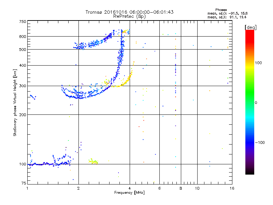Click the "mean, sd,O: -91.5, 15.8" statistics line
This screenshot has width=273, height=205.
point(227,13)
